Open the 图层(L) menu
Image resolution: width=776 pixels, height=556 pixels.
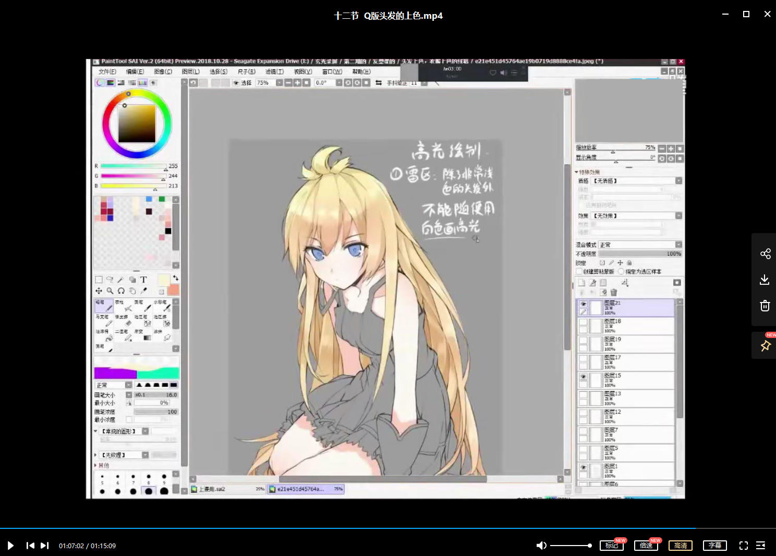190,71
